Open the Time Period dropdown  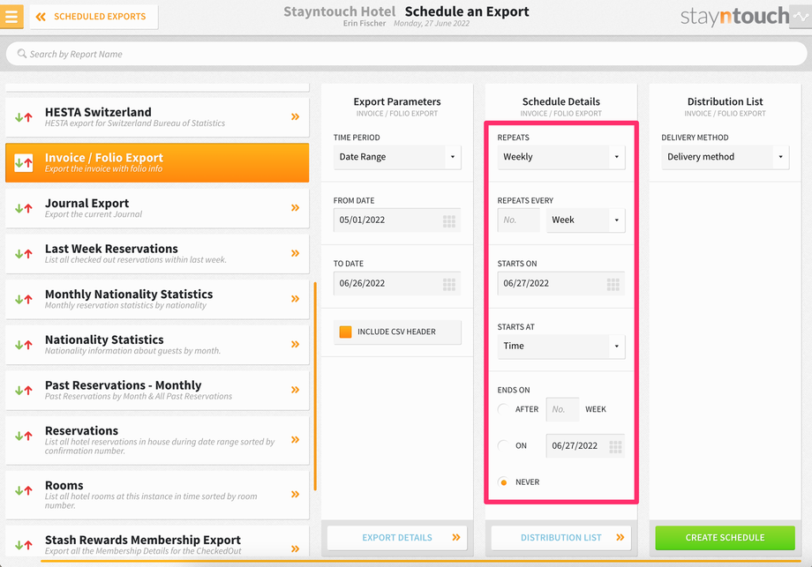click(x=397, y=157)
